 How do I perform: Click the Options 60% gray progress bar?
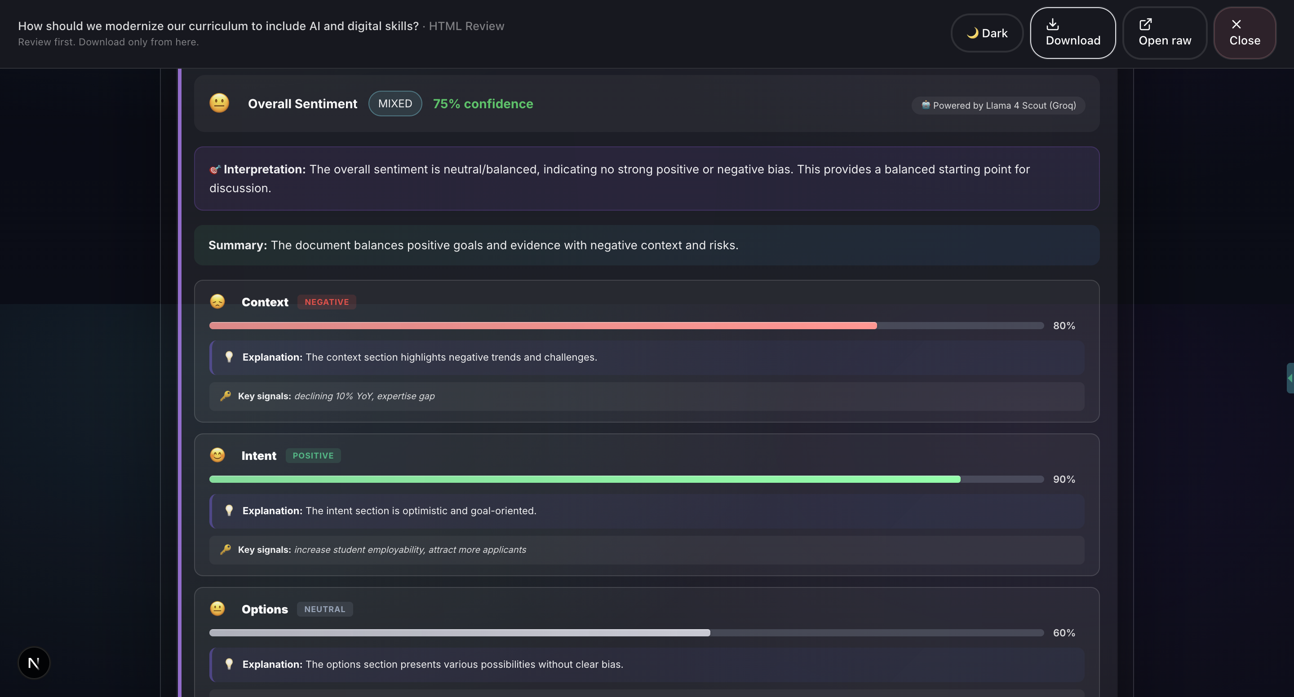[459, 633]
